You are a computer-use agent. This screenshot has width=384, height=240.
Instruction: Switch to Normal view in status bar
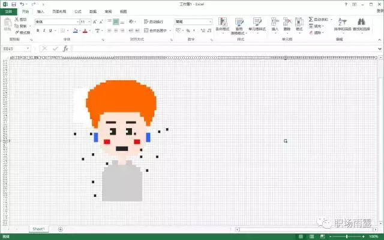(x=301, y=236)
